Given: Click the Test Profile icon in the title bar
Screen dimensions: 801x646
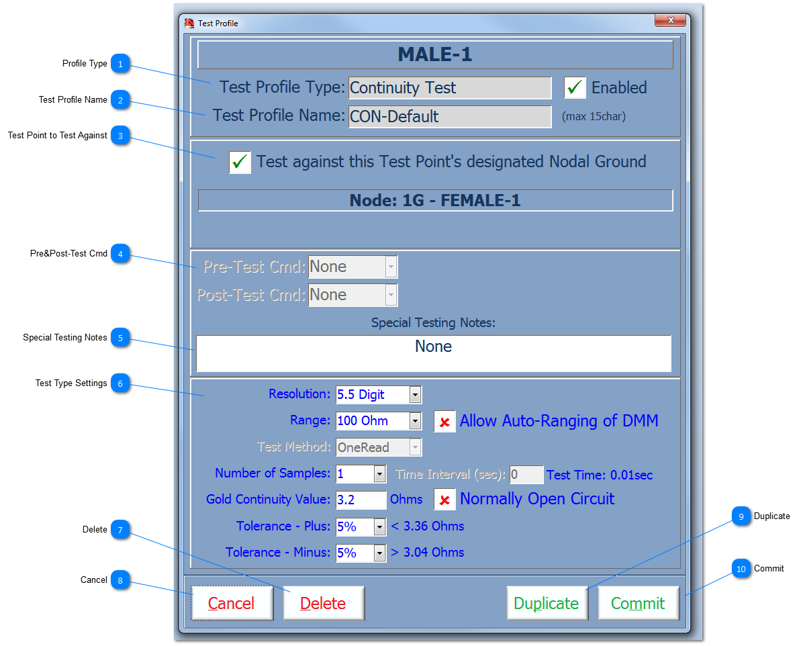Looking at the screenshot, I should coord(189,22).
